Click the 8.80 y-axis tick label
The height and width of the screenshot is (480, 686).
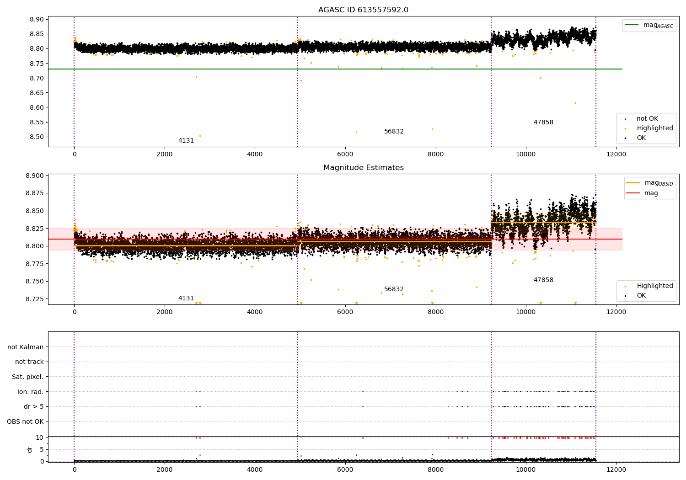point(37,49)
